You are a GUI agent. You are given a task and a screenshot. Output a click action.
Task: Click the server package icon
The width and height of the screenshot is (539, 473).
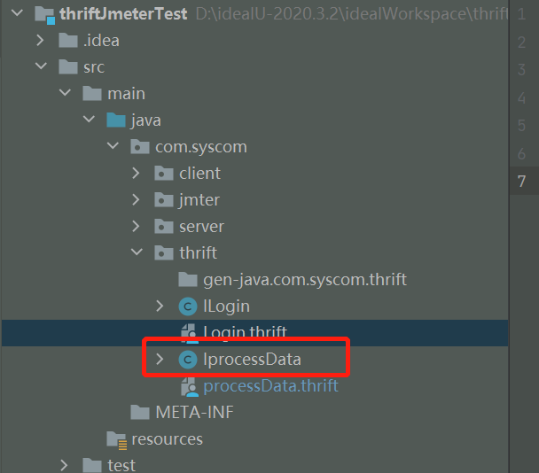click(x=164, y=227)
